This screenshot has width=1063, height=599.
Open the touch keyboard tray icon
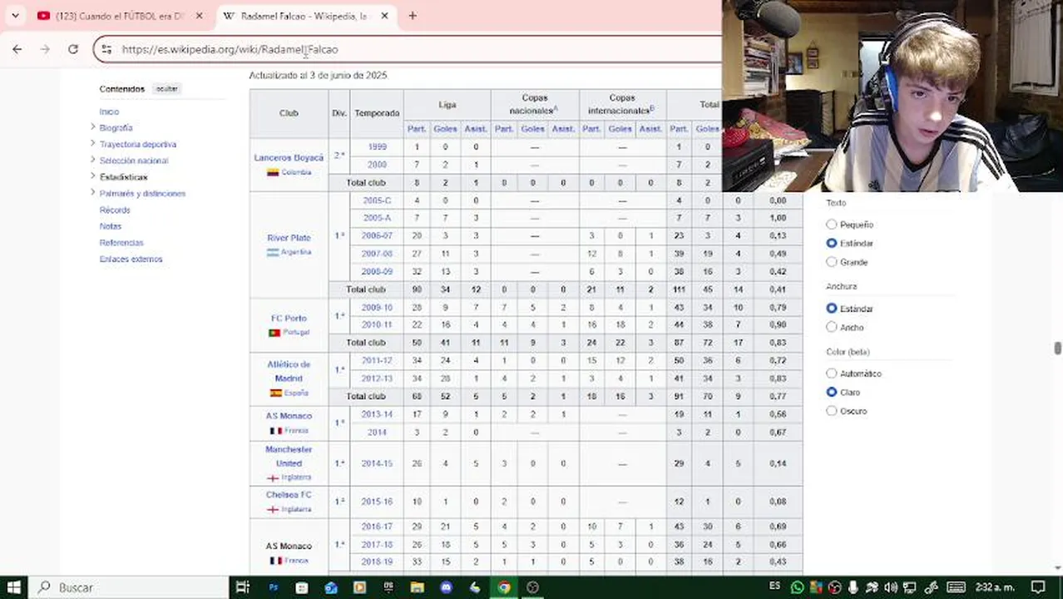tap(956, 587)
